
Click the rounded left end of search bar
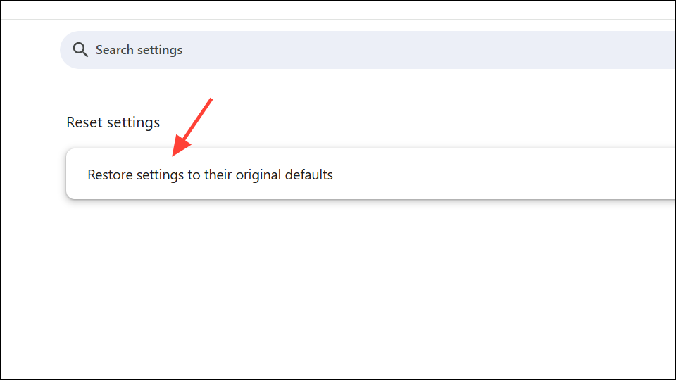(66, 50)
